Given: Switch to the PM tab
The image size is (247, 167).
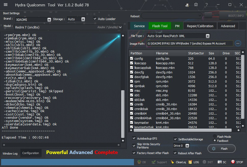Looking at the screenshot, I should [177, 26].
